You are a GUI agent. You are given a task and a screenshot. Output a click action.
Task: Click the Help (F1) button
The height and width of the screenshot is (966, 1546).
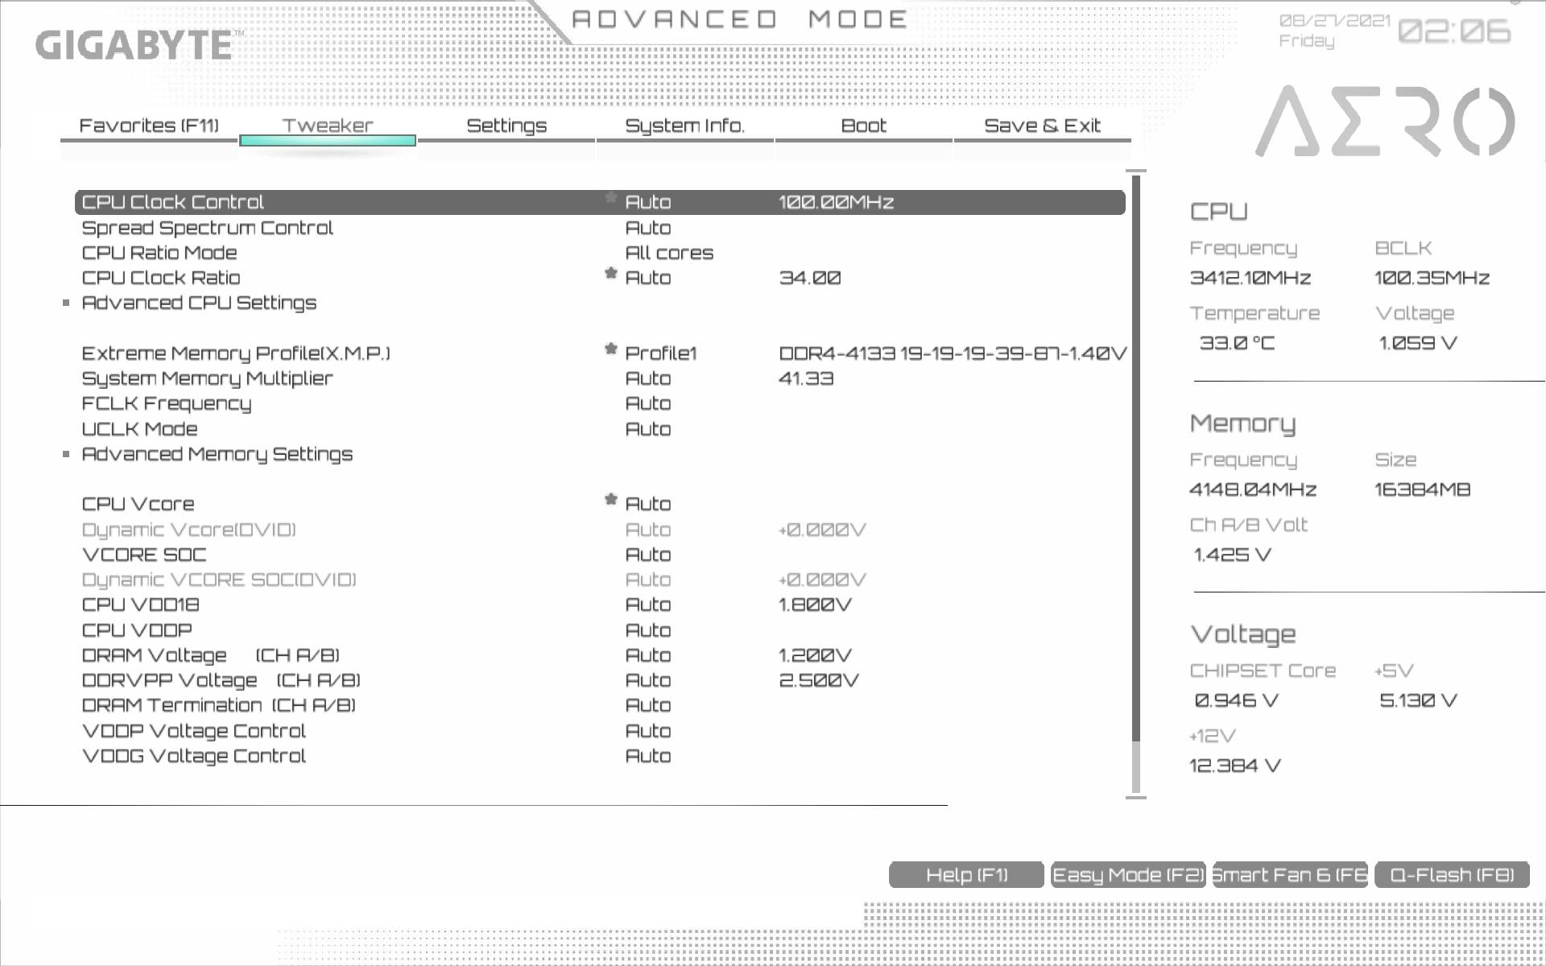click(x=966, y=875)
